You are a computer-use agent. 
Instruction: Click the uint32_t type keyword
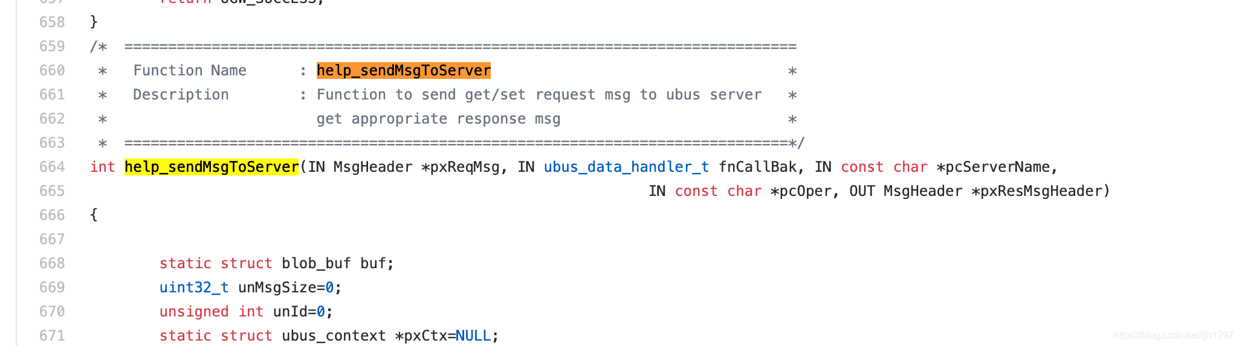[194, 288]
